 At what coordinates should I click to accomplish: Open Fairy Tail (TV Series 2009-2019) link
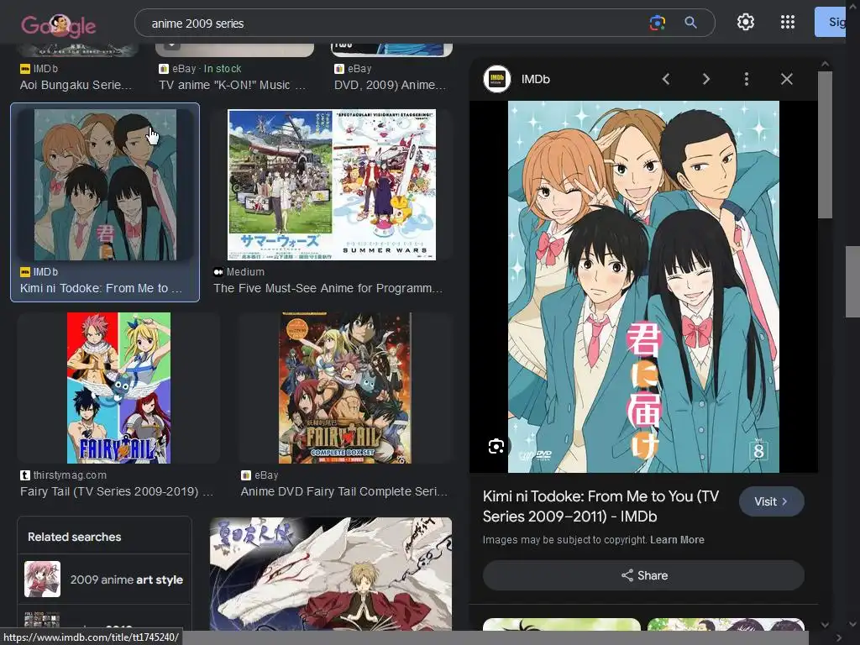coord(116,491)
